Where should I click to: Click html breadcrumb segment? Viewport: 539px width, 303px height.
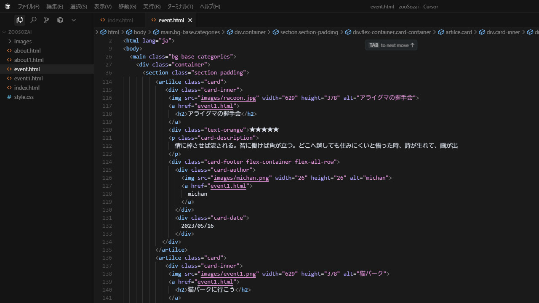[109, 32]
